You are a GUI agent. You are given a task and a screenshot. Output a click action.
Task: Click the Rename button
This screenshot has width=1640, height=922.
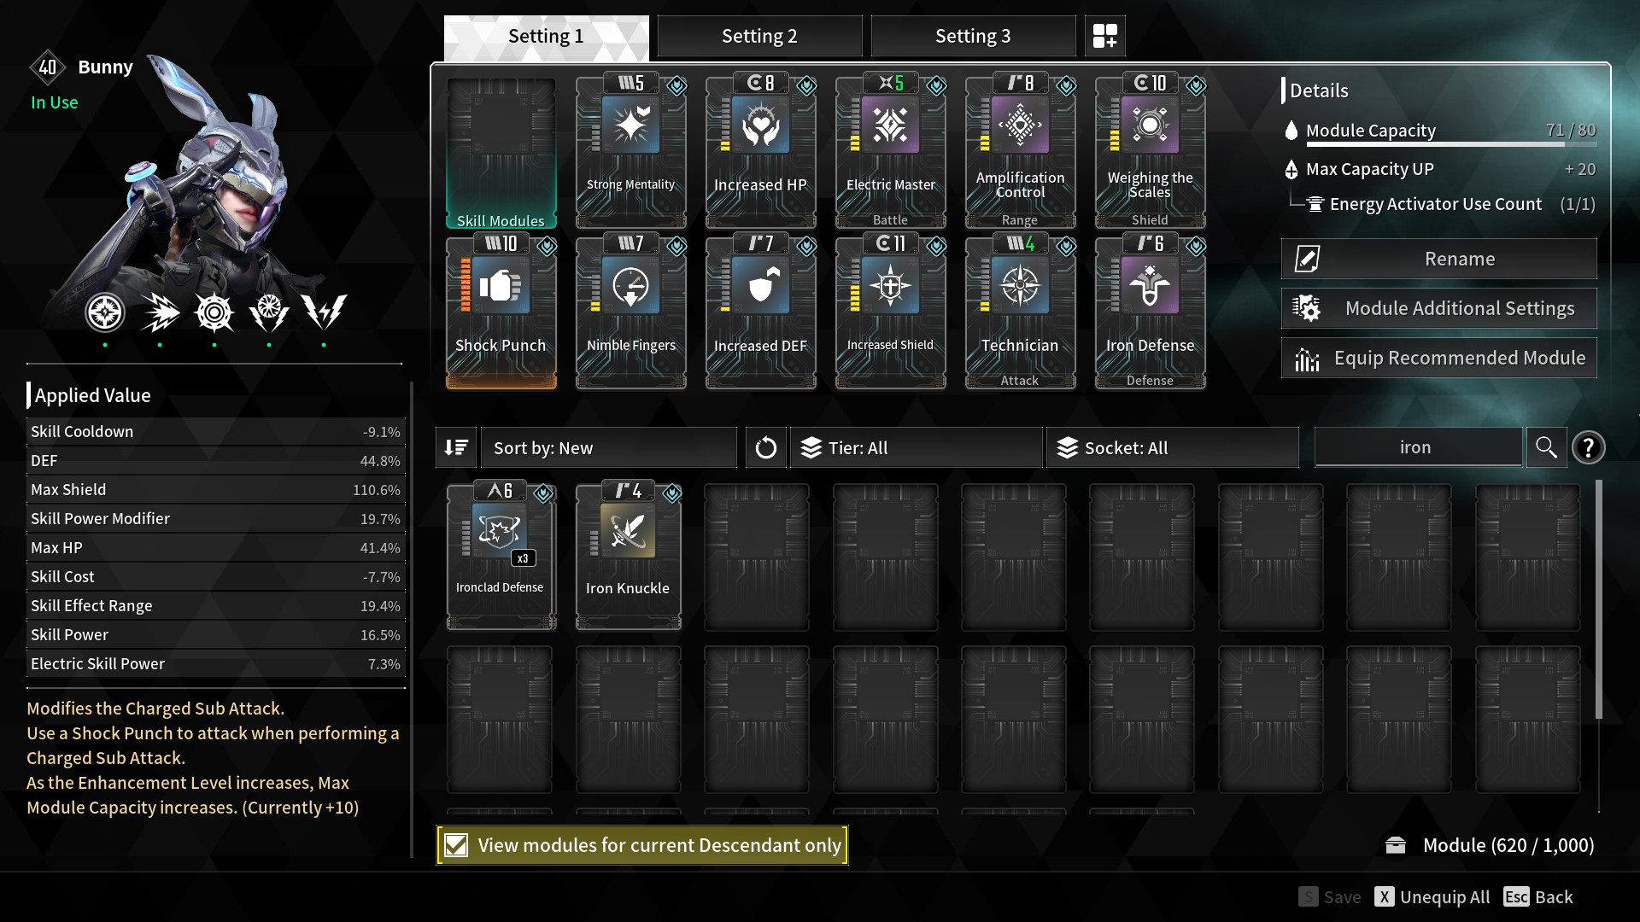[x=1438, y=259]
